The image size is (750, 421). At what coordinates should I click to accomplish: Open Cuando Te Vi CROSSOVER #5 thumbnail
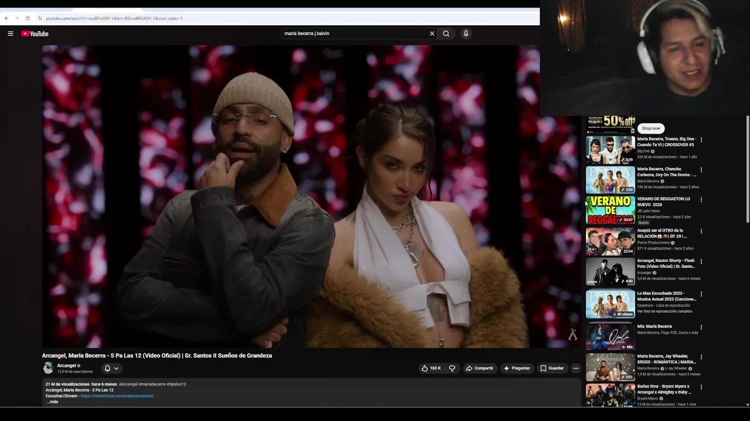tap(611, 150)
